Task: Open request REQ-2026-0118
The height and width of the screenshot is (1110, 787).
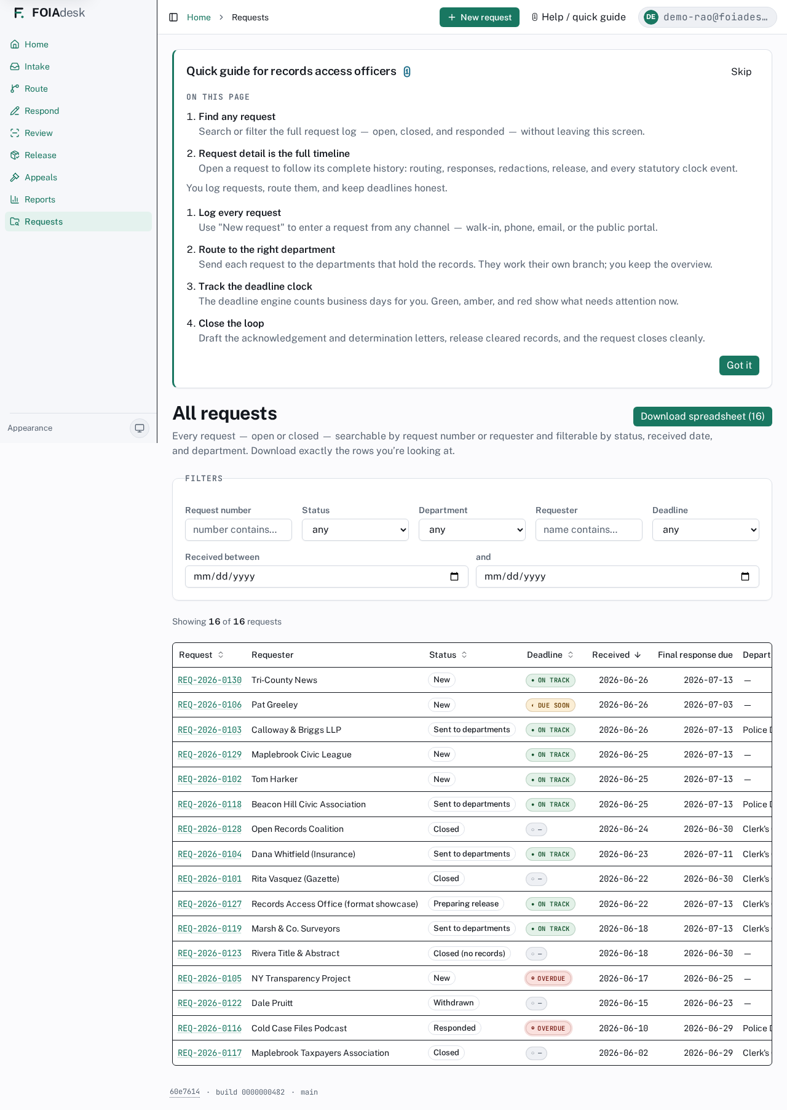Action: click(210, 804)
